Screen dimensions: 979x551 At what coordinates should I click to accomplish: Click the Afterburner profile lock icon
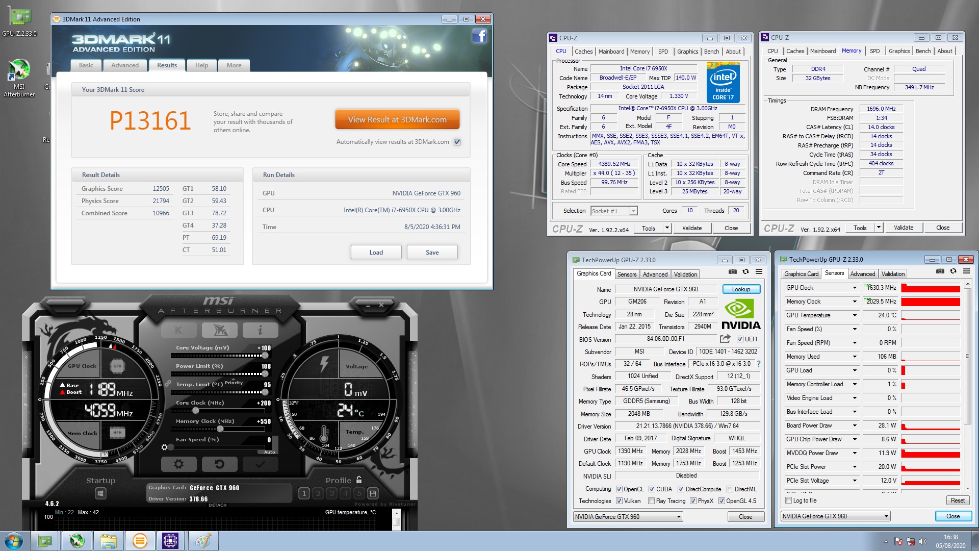tap(359, 480)
